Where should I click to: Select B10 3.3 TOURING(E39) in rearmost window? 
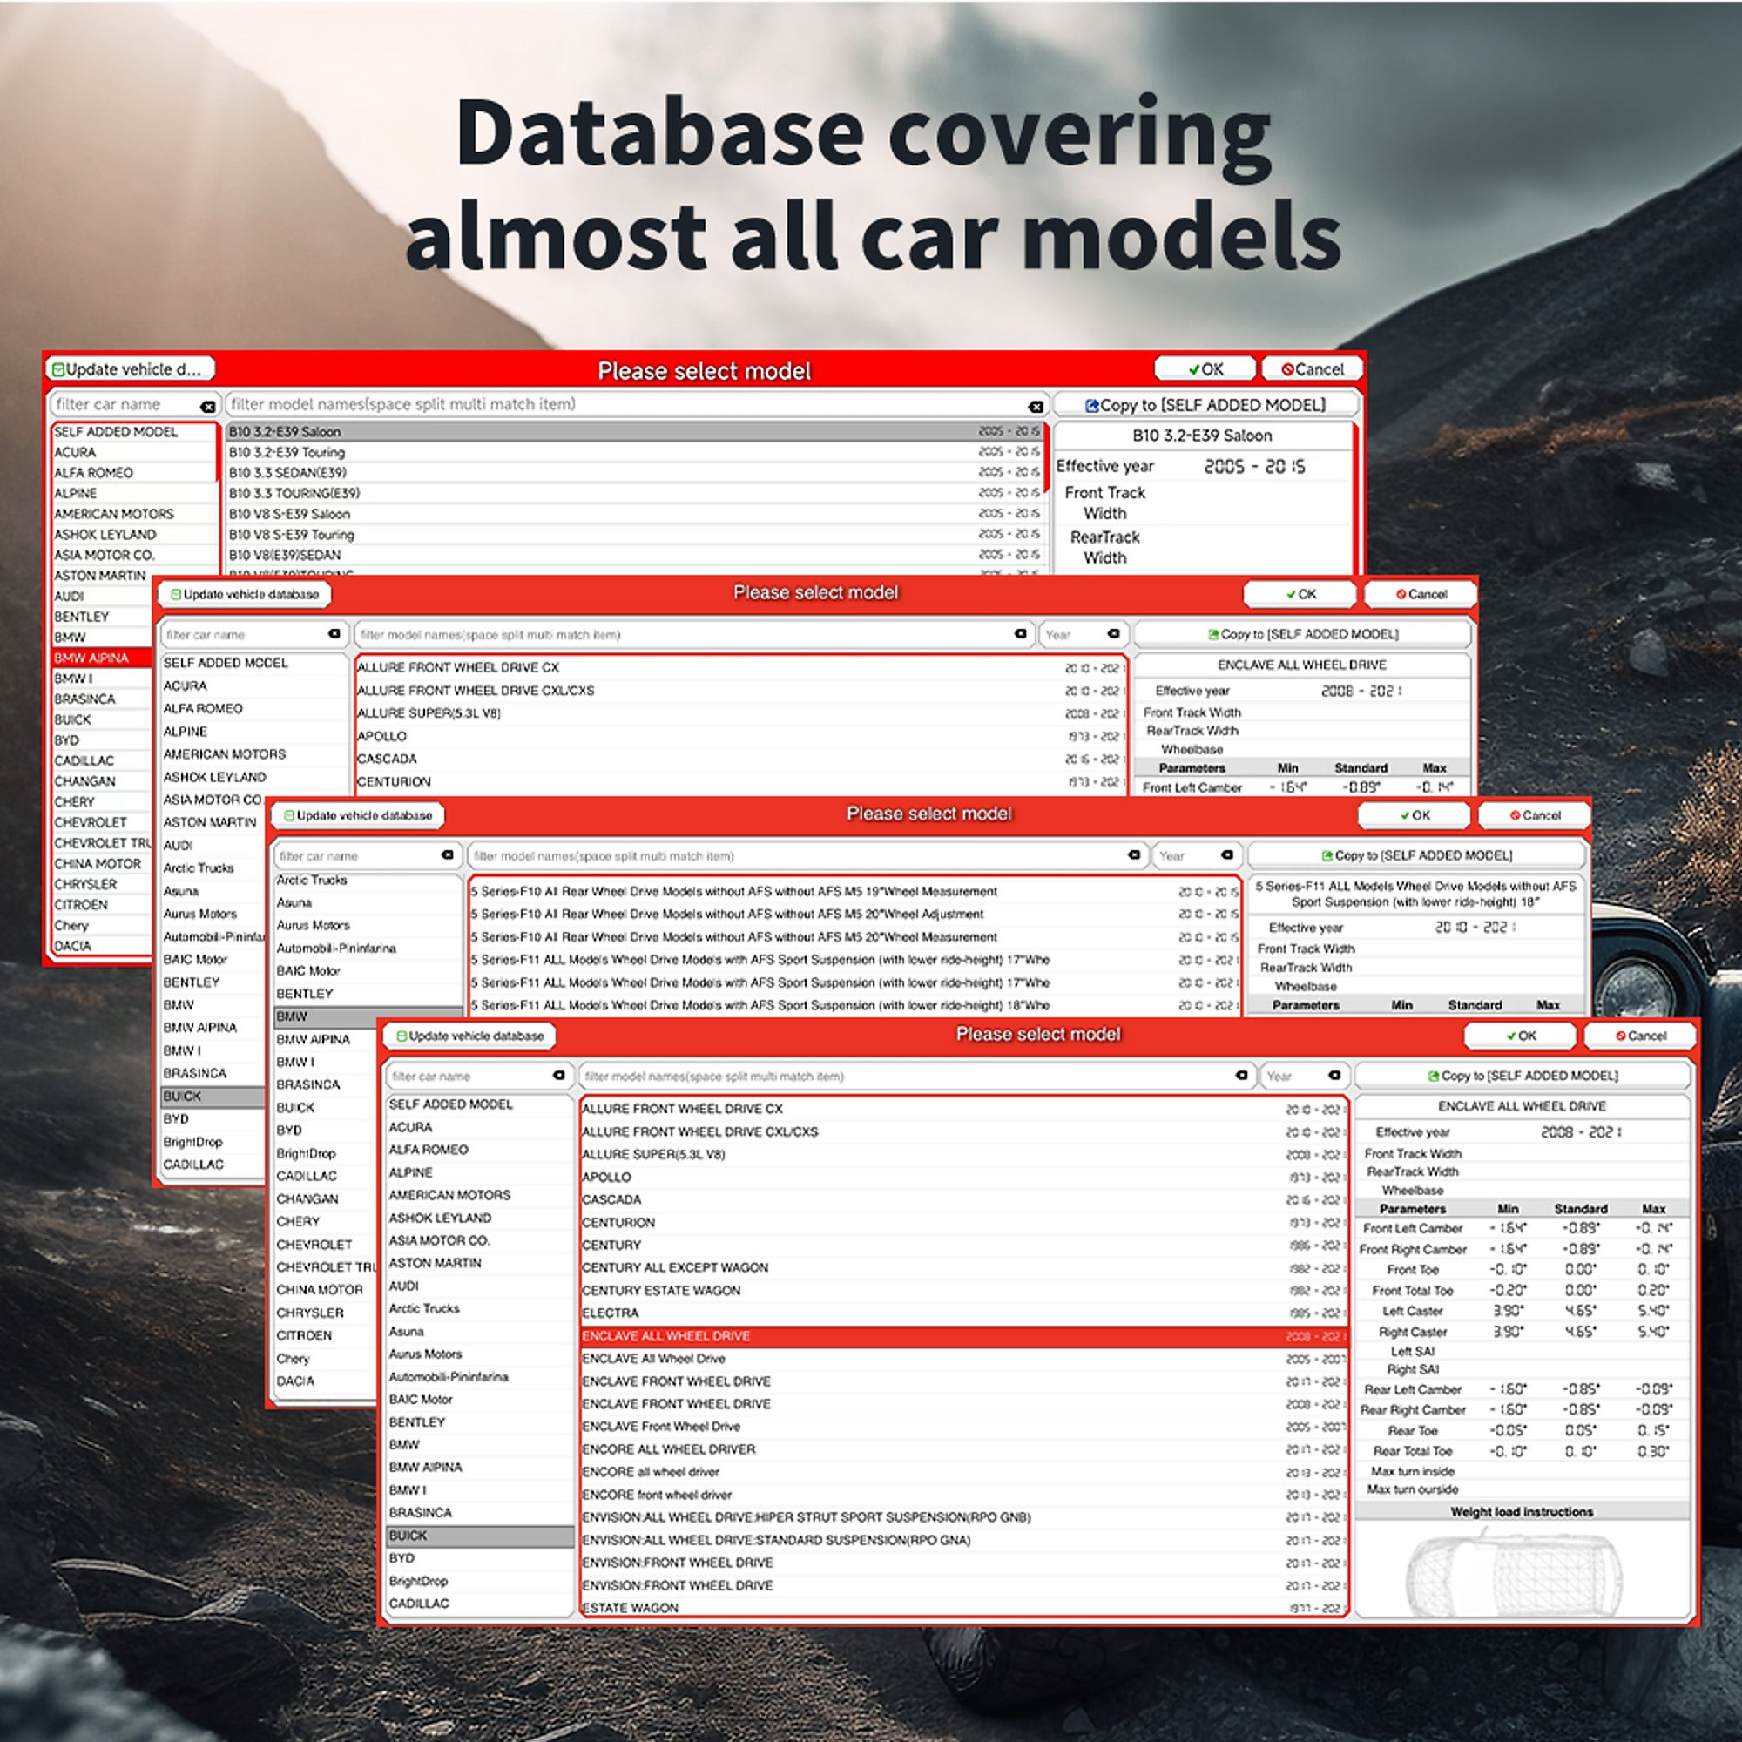tap(634, 493)
